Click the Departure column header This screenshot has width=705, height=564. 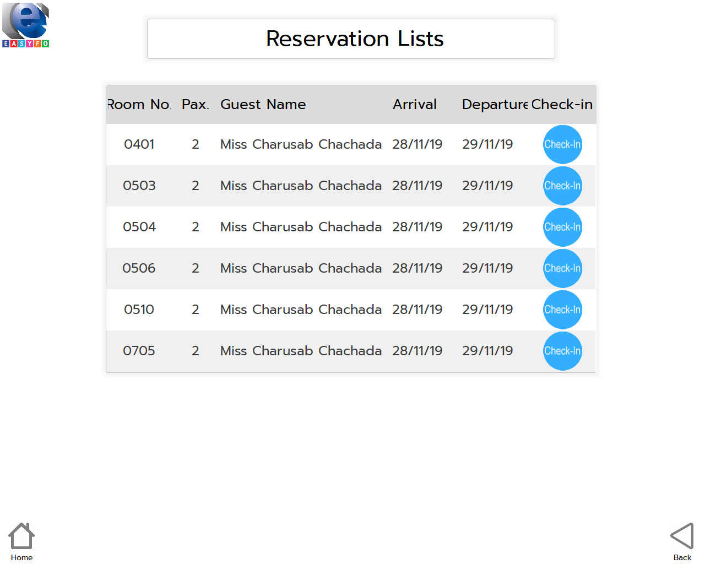[x=495, y=105]
